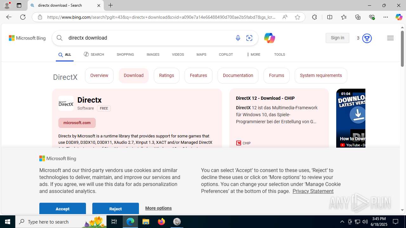The height and width of the screenshot is (228, 406).
Task: Select the Ratings chip
Action: (x=167, y=76)
